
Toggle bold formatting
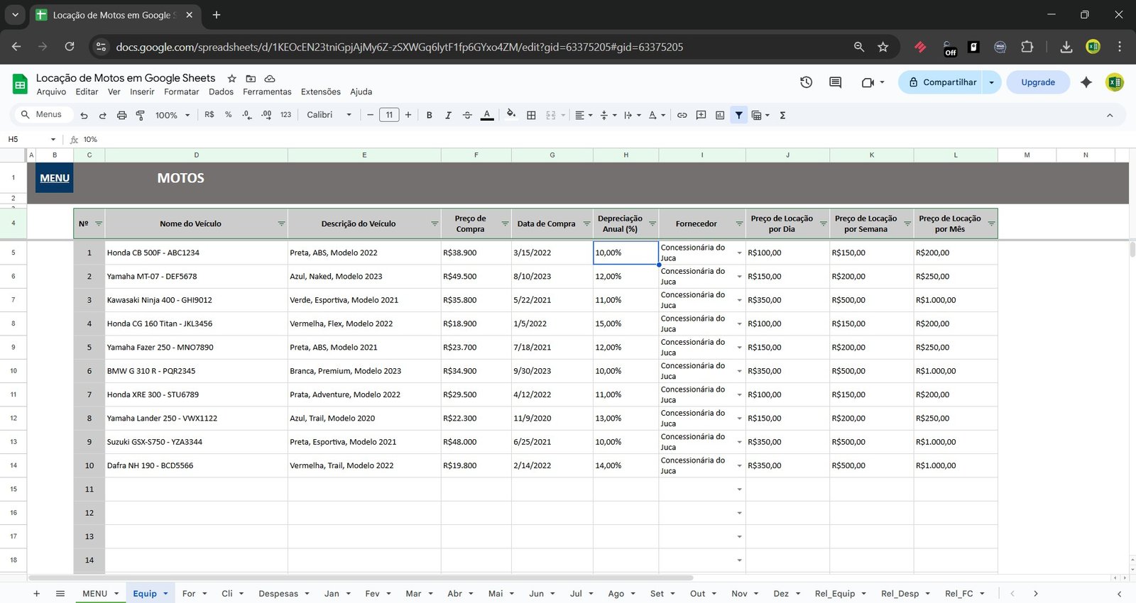click(x=429, y=115)
